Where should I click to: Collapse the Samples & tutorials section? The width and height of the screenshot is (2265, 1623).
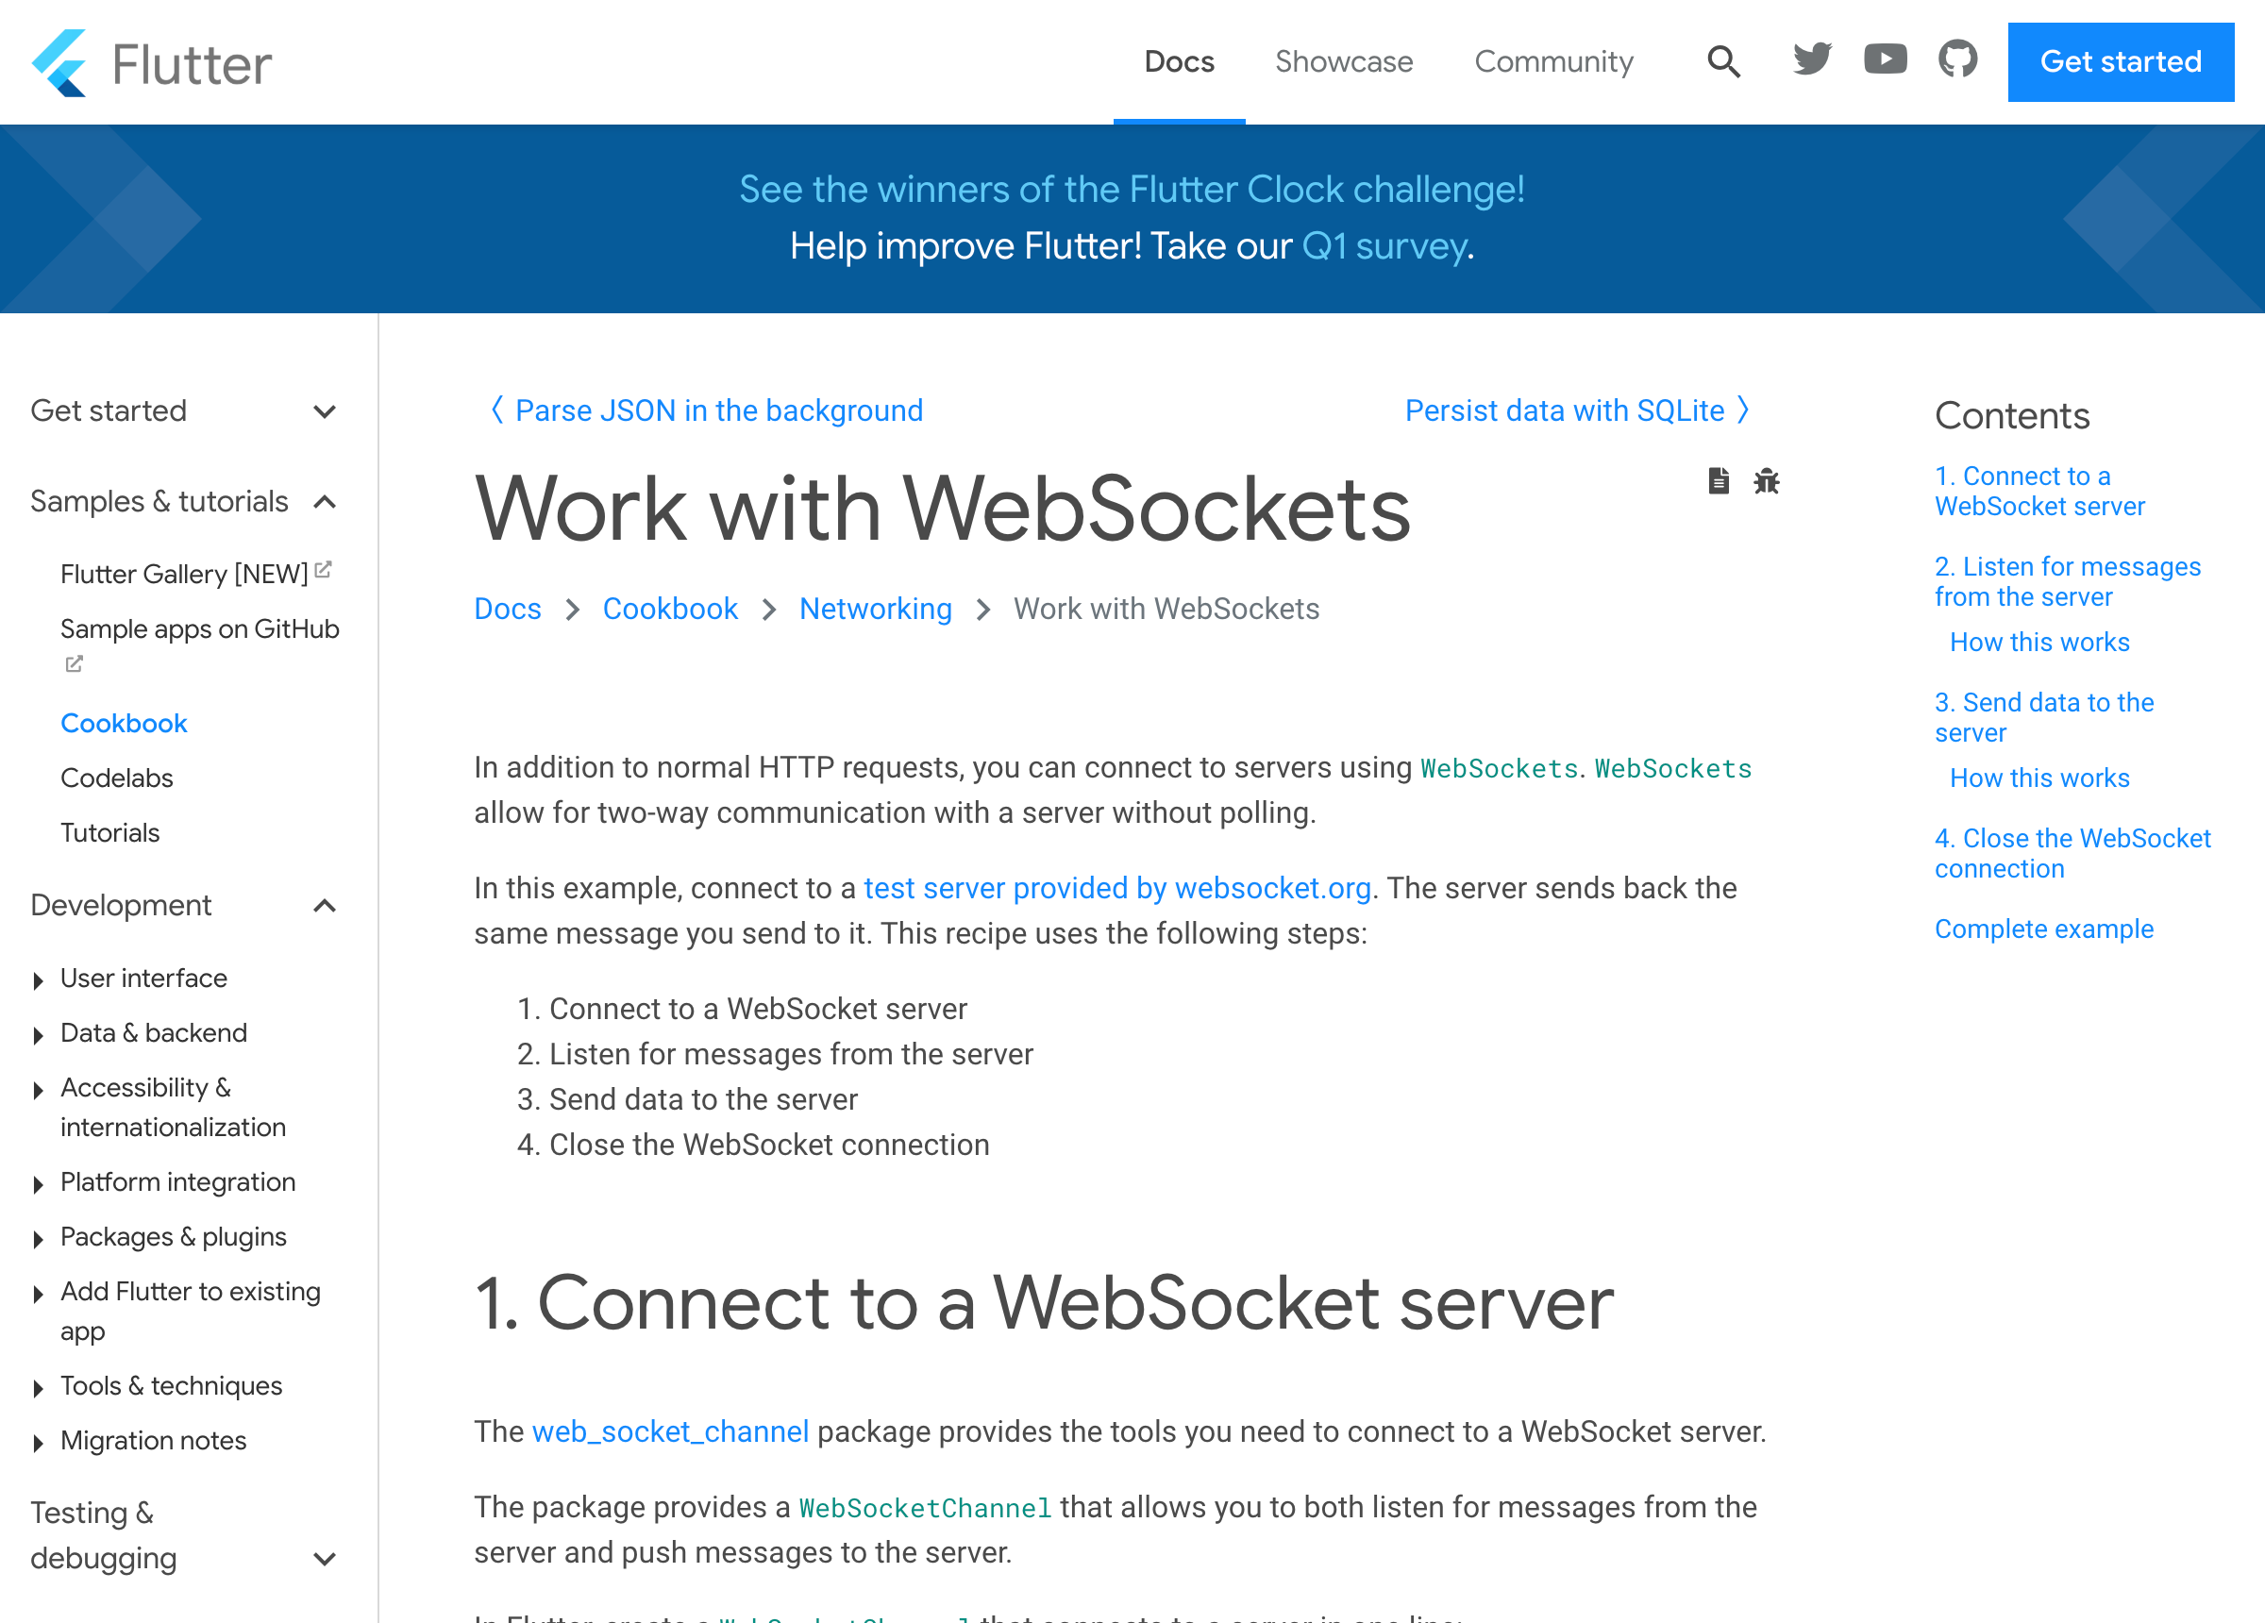[x=324, y=502]
